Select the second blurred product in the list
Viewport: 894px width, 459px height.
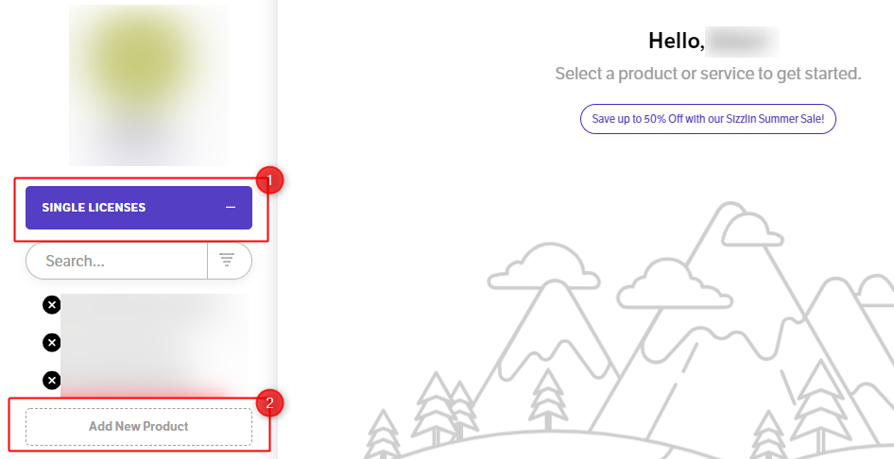coord(153,342)
